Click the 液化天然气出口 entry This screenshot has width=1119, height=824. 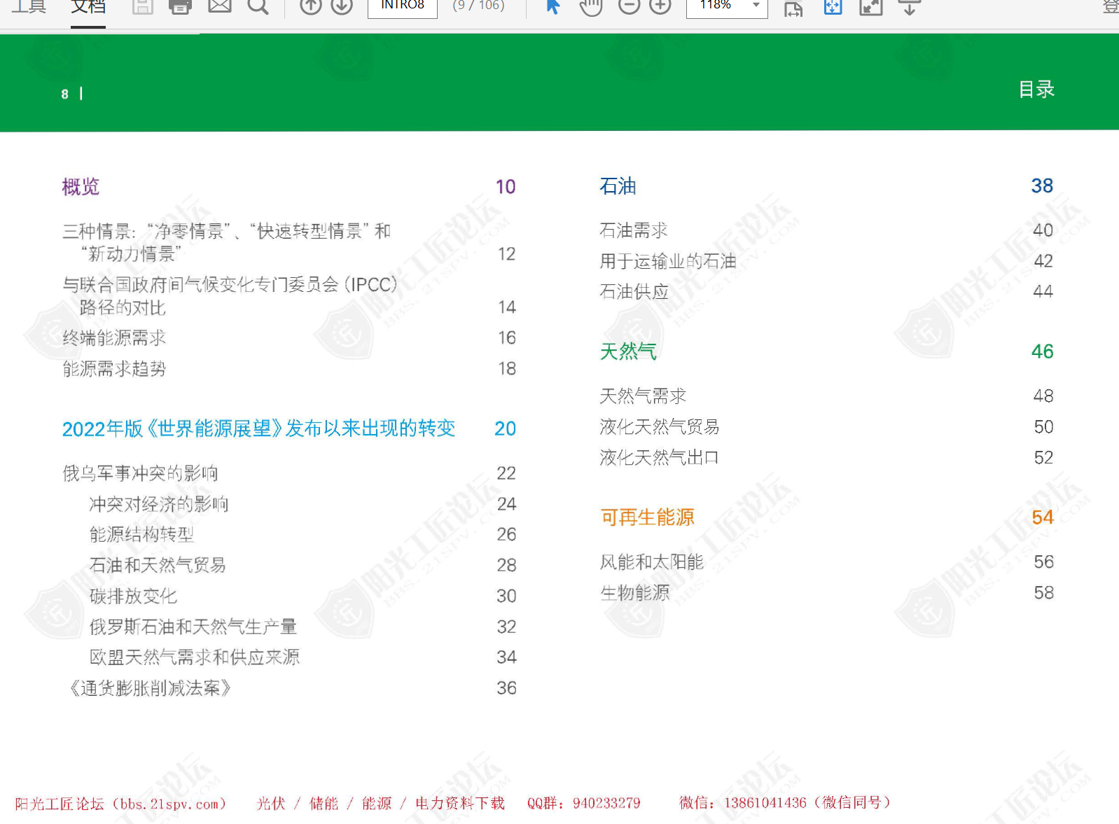pos(660,458)
